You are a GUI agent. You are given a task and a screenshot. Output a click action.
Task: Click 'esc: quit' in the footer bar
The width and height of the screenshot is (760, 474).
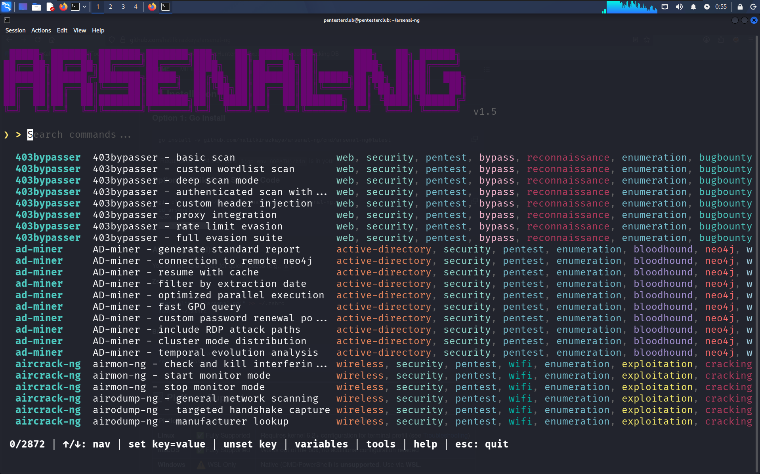[x=481, y=444]
